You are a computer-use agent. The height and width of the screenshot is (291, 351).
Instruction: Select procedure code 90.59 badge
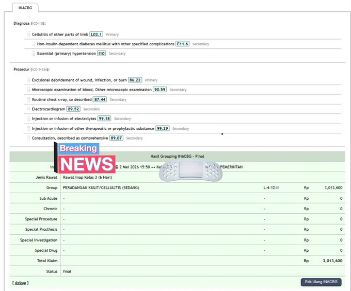pyautogui.click(x=160, y=90)
